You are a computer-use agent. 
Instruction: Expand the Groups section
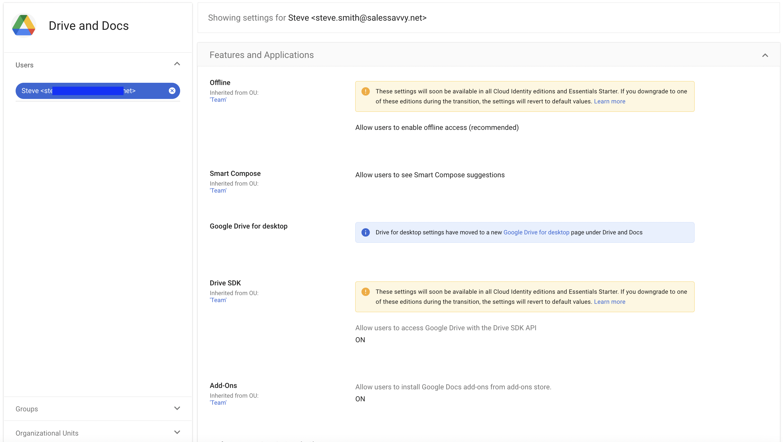click(177, 408)
